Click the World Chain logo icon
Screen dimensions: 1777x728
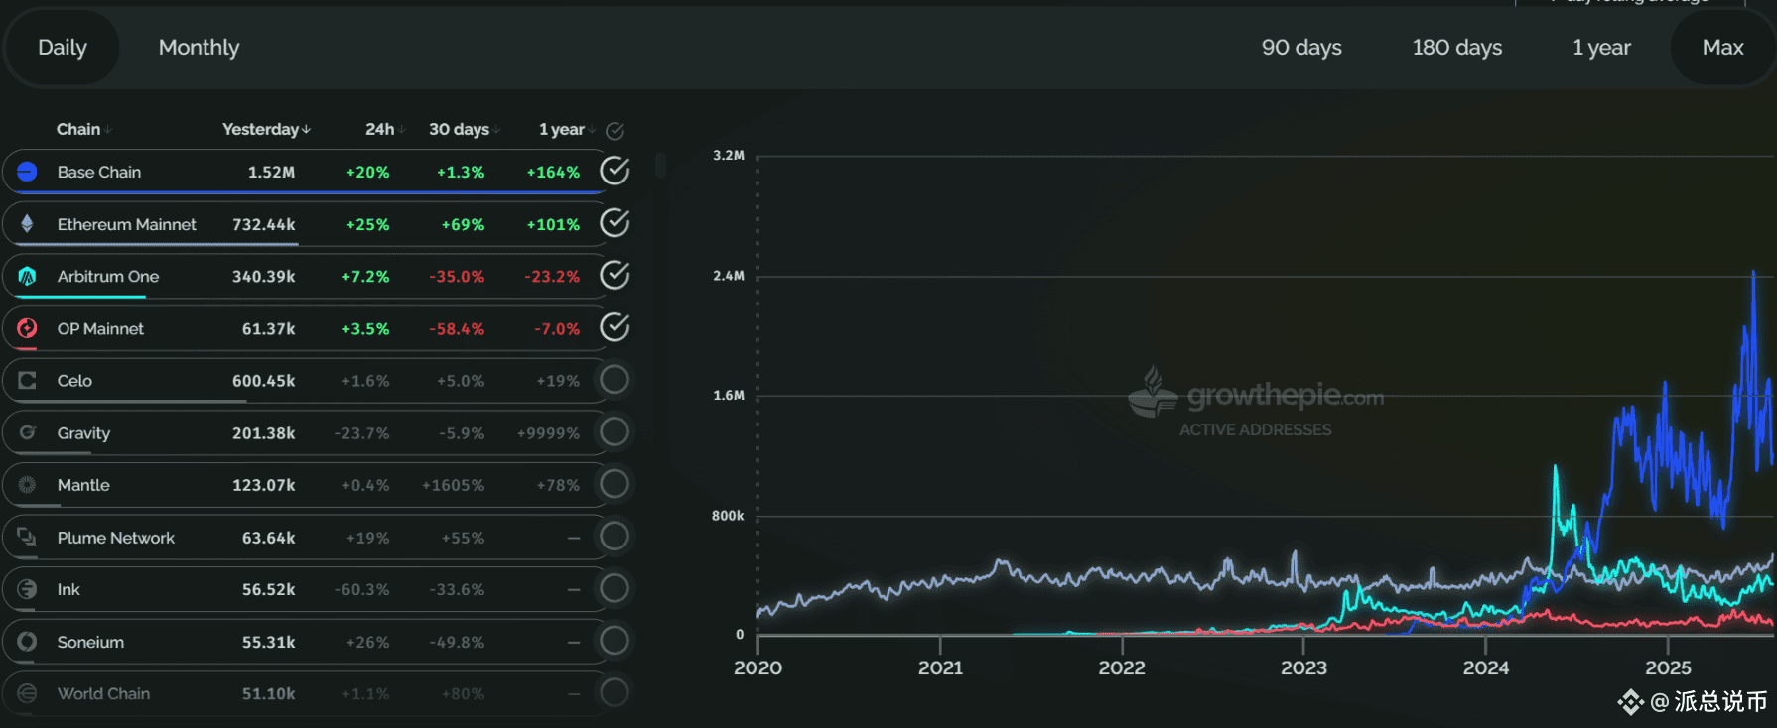tap(27, 693)
